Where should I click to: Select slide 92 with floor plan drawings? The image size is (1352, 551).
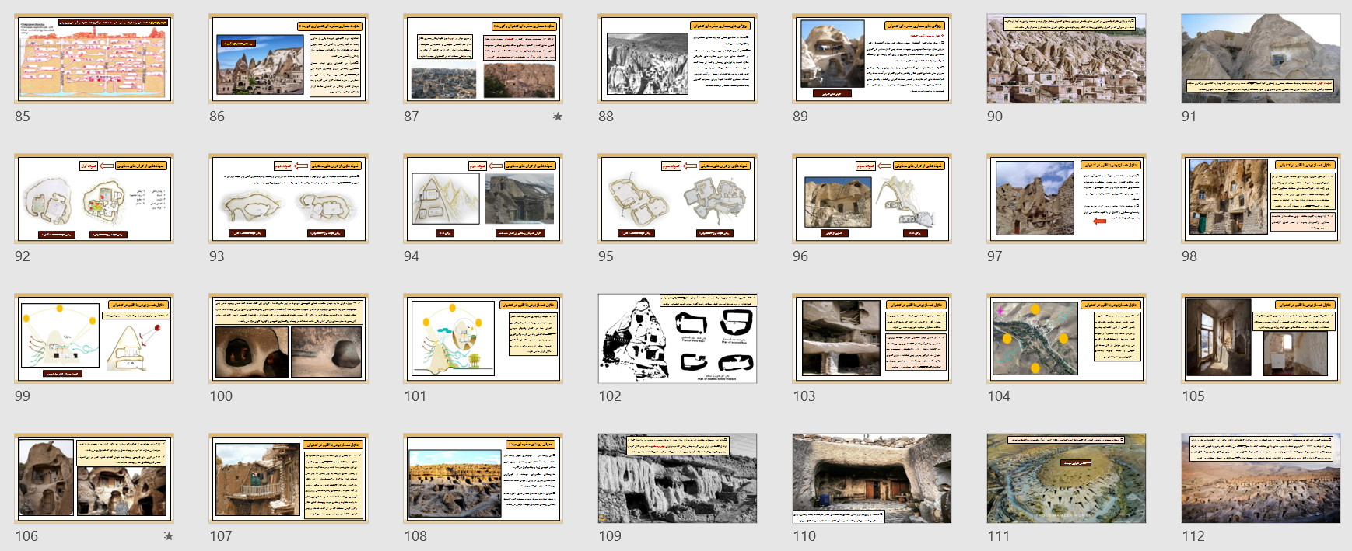click(x=93, y=199)
